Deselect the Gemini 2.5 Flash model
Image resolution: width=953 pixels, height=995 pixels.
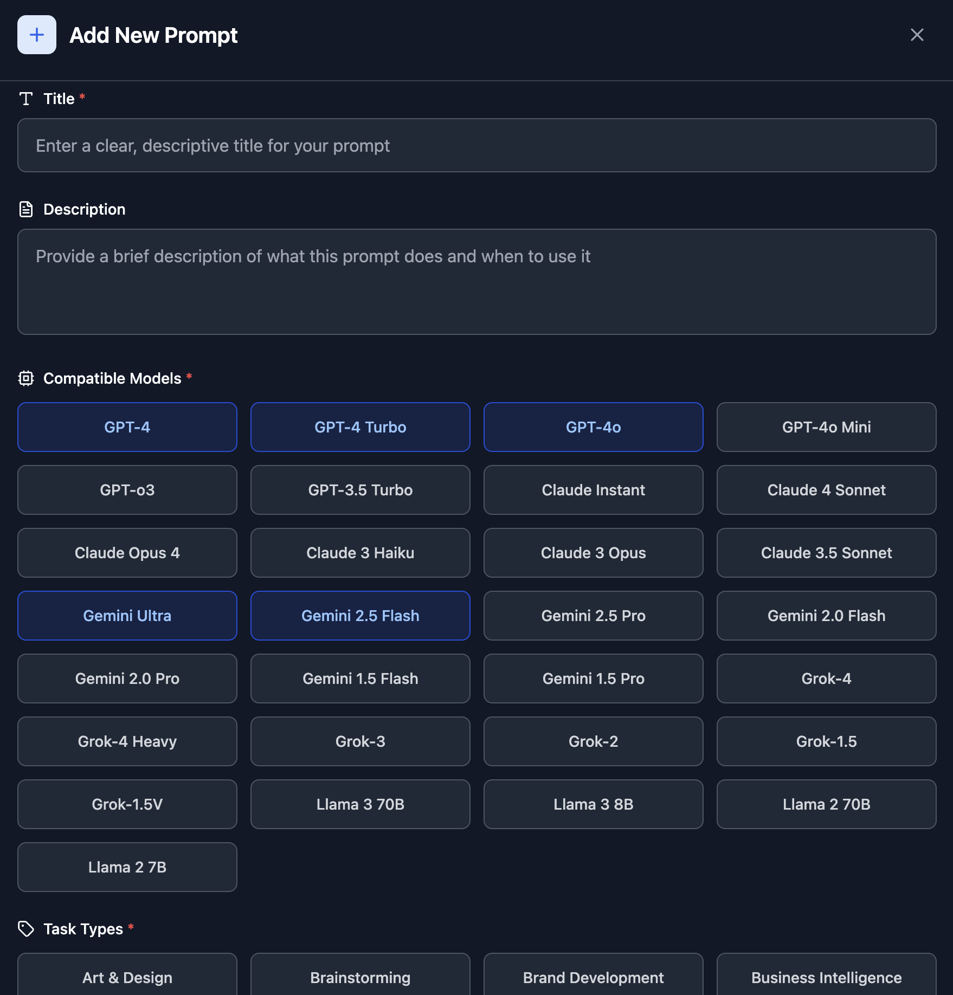(x=360, y=616)
